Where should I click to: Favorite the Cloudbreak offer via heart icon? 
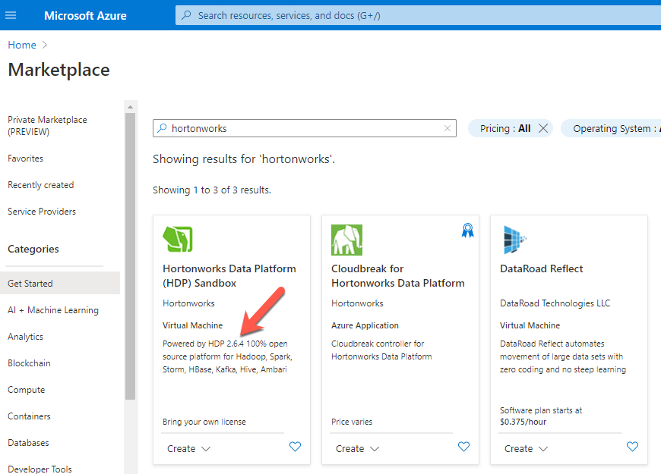pyautogui.click(x=463, y=447)
